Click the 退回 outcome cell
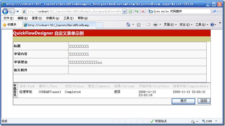225x126 pixels. click(117, 92)
